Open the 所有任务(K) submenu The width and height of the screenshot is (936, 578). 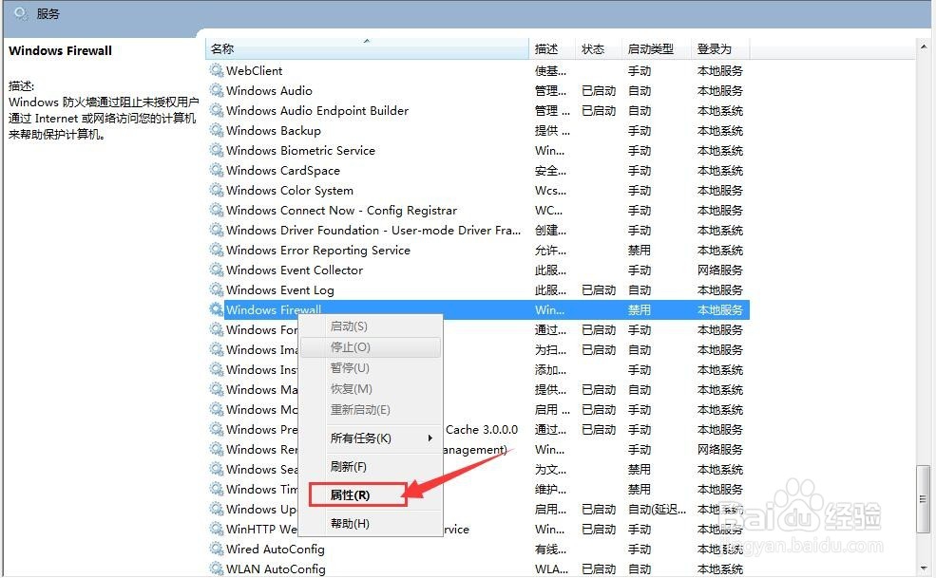pyautogui.click(x=370, y=438)
